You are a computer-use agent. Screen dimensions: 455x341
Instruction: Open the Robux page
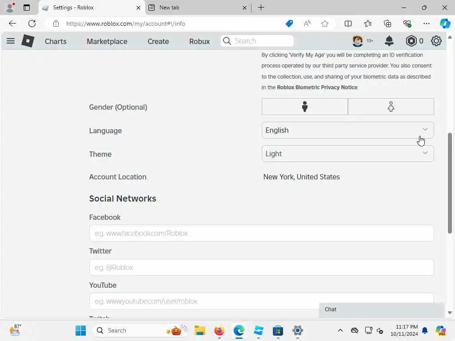coord(200,41)
